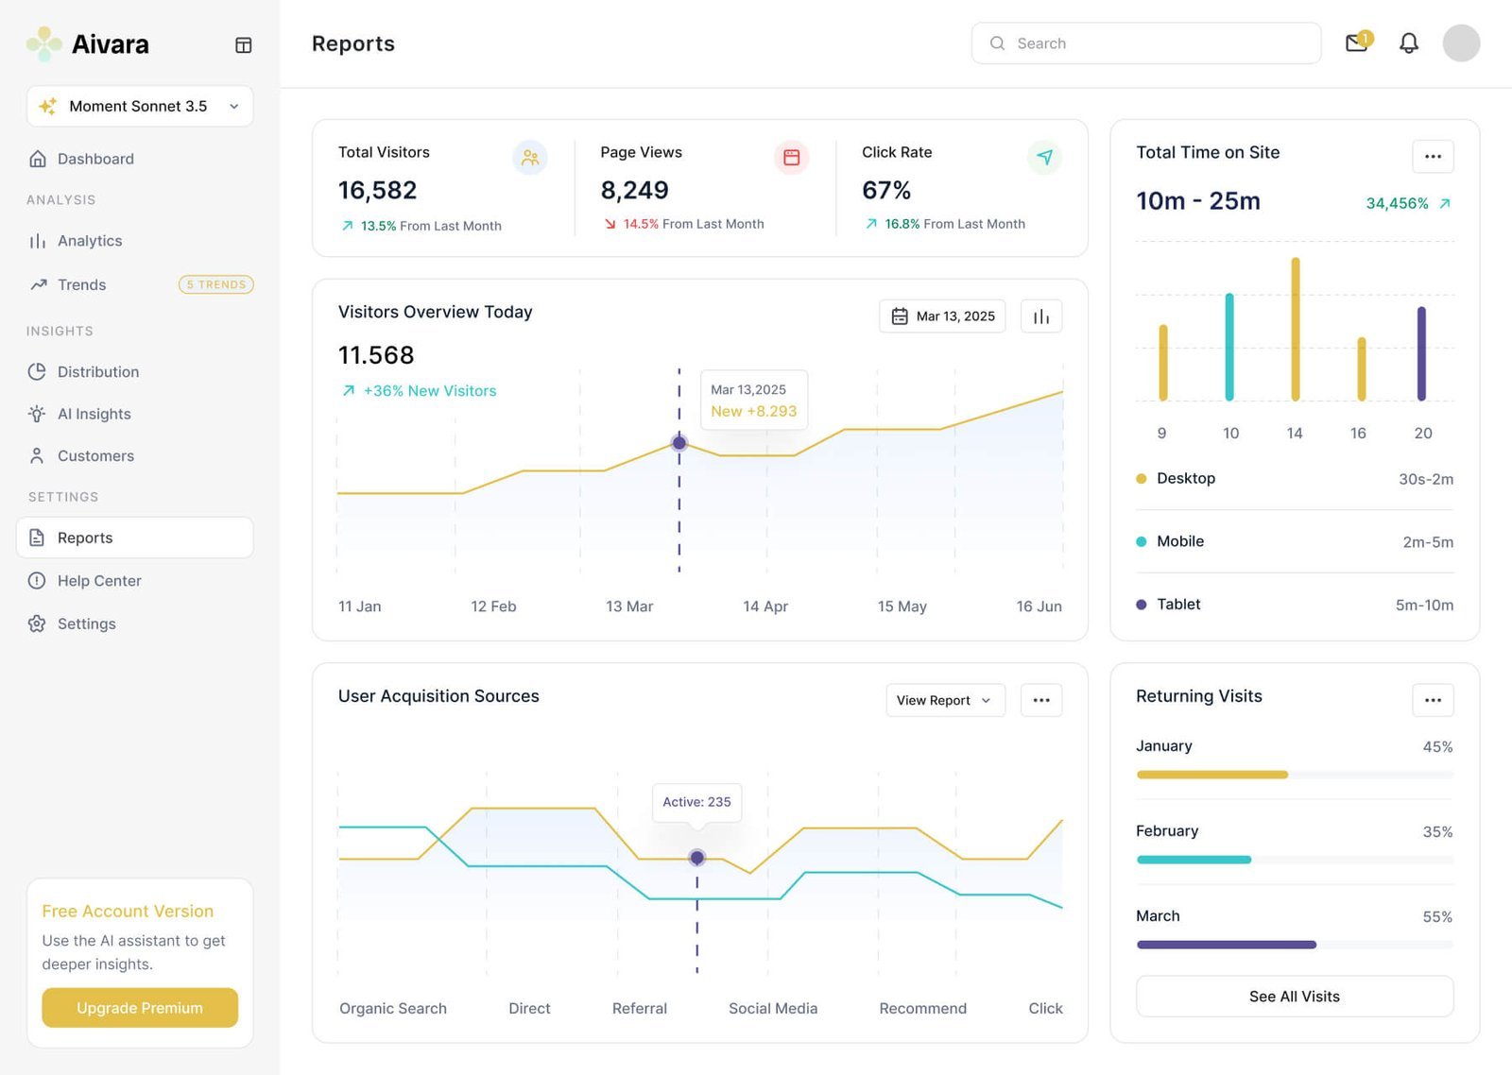Click the Total Visitors people icon
Image resolution: width=1512 pixels, height=1075 pixels.
[530, 158]
